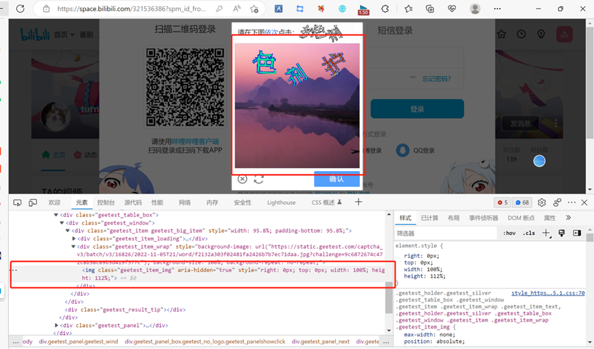This screenshot has width=594, height=349.
Task: Show more Styles pane tabs chevron
Action: click(568, 218)
